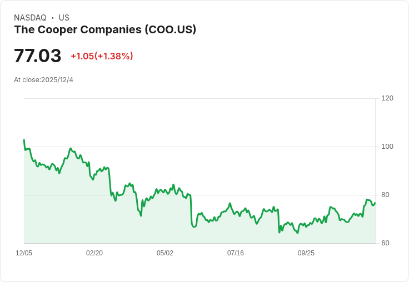Click the 02/20 date on x-axis
Viewport: 409px width, 282px height.
[94, 253]
